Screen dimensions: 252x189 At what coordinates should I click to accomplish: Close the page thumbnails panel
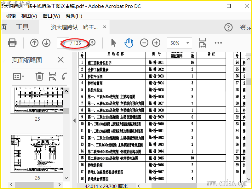(x=60, y=60)
